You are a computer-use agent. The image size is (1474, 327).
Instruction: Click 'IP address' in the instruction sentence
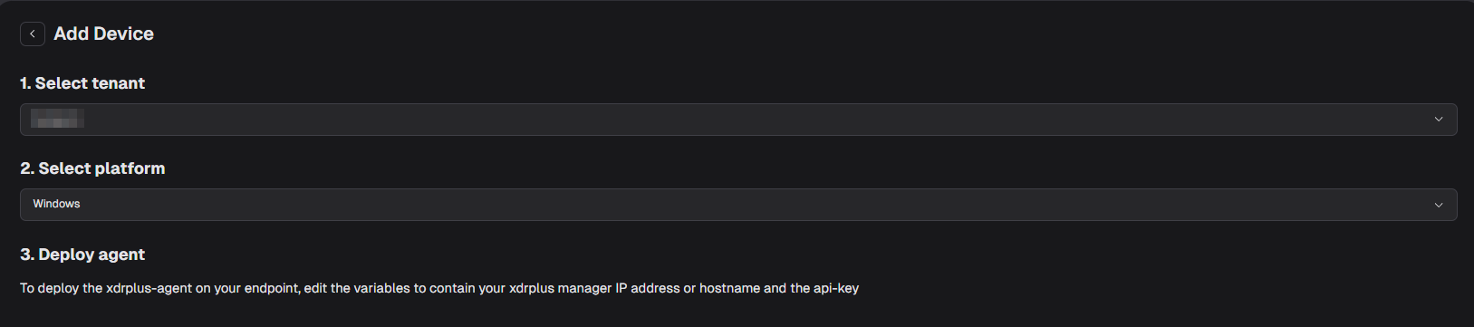(x=648, y=288)
